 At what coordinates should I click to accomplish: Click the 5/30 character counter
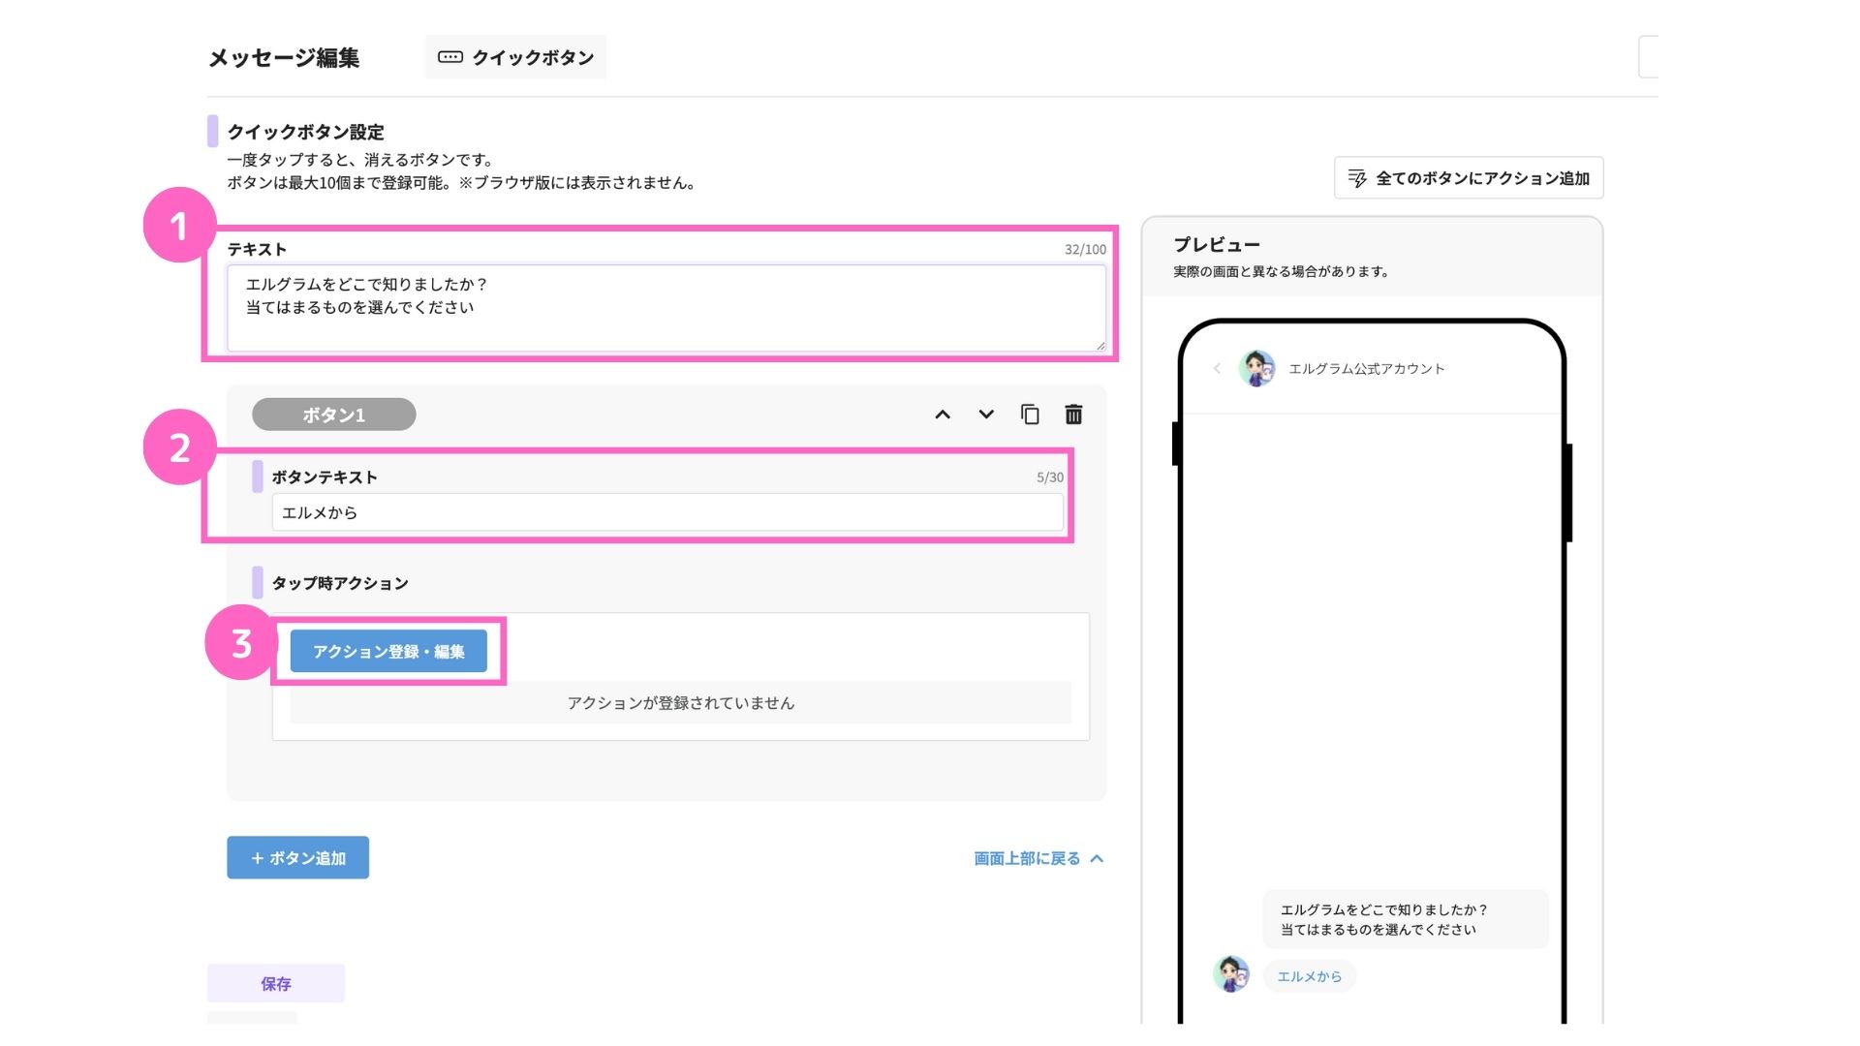point(1050,477)
